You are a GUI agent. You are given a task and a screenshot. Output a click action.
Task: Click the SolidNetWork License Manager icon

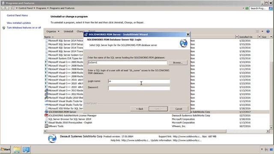pyautogui.click(x=46, y=115)
